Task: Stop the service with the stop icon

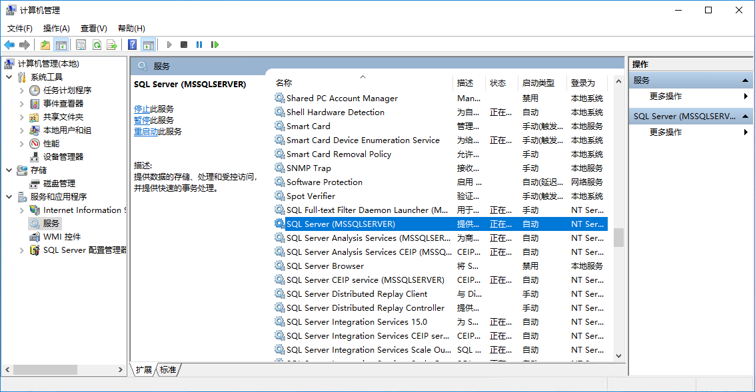Action: [x=184, y=45]
